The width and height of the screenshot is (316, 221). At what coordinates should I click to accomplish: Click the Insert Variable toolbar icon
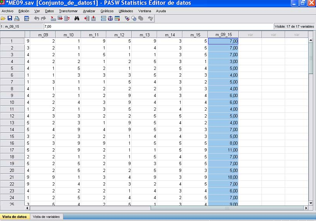(x=93, y=18)
